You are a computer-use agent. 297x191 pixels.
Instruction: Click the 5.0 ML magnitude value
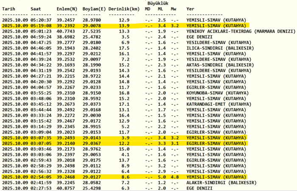(x=162, y=176)
